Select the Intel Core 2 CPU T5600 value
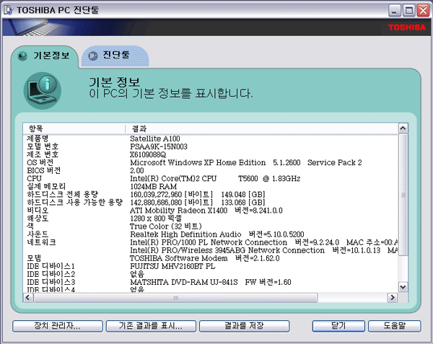The image size is (433, 344). 215,178
